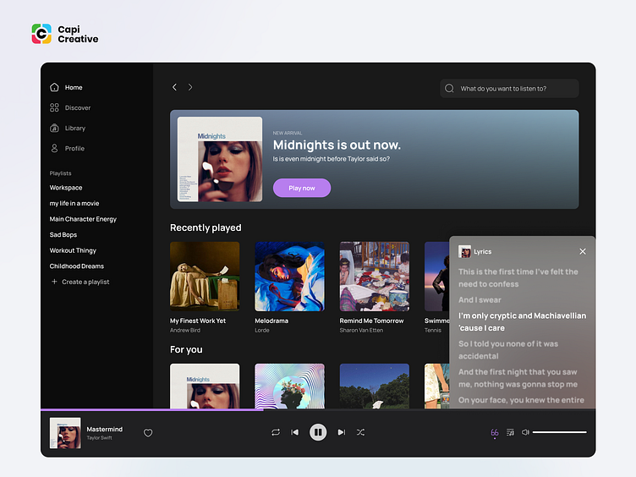Open the Sad Bops playlist

(63, 235)
